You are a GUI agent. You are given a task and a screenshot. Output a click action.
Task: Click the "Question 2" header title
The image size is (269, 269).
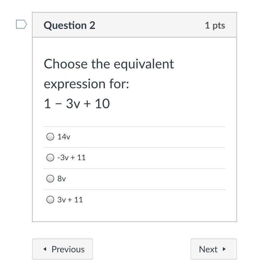coord(70,25)
